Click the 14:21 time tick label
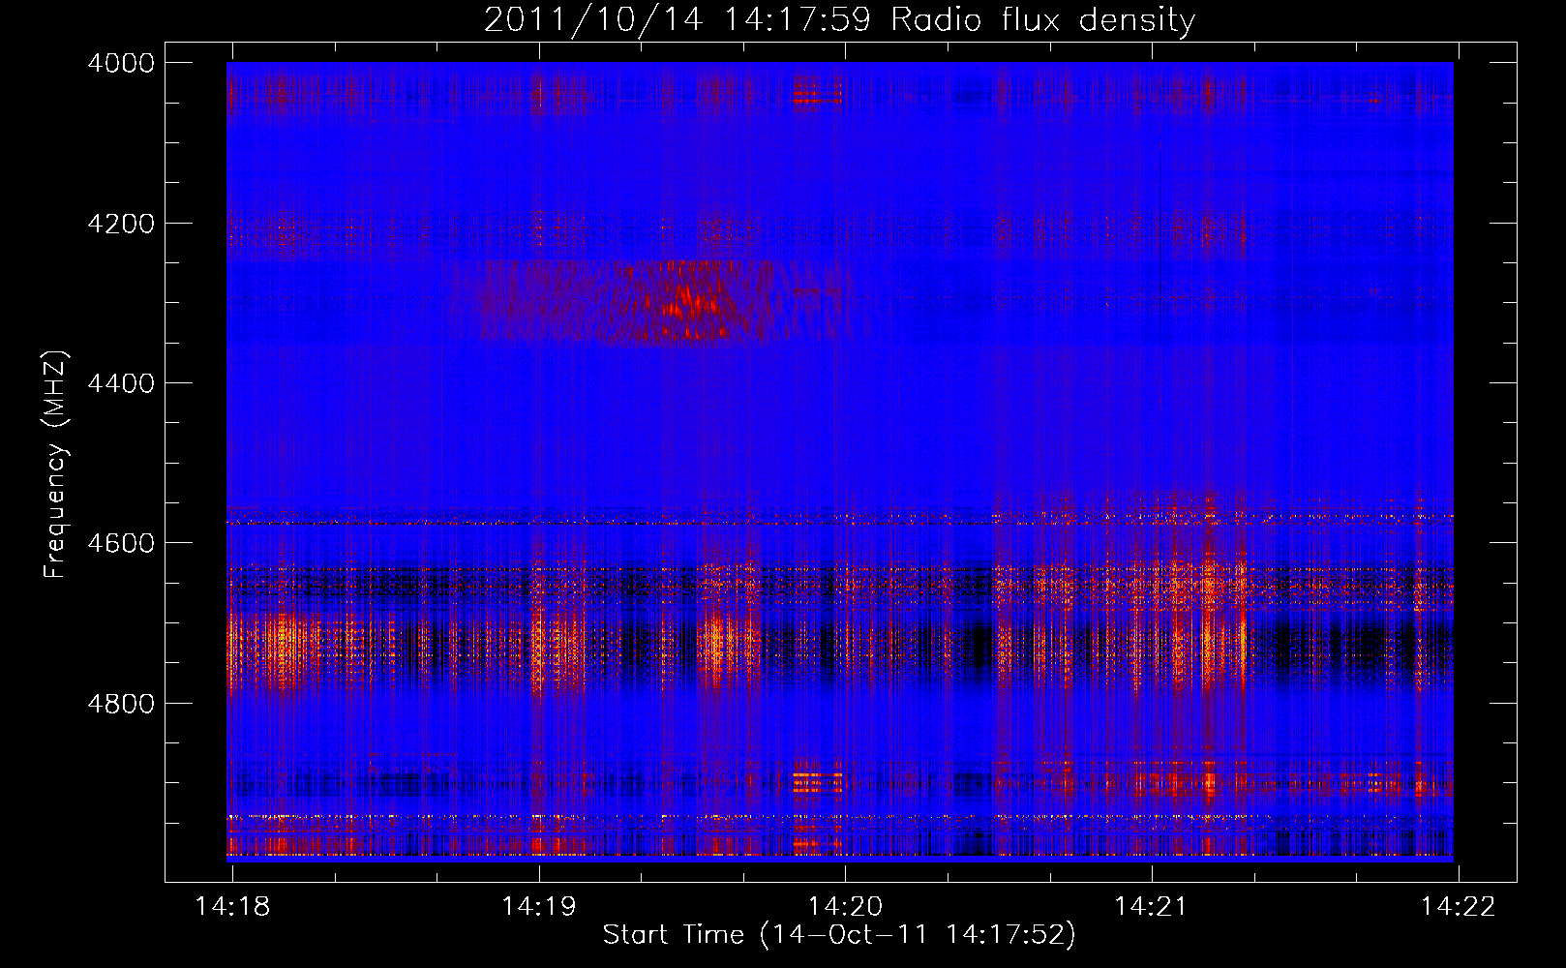The width and height of the screenshot is (1566, 968). (x=1152, y=907)
